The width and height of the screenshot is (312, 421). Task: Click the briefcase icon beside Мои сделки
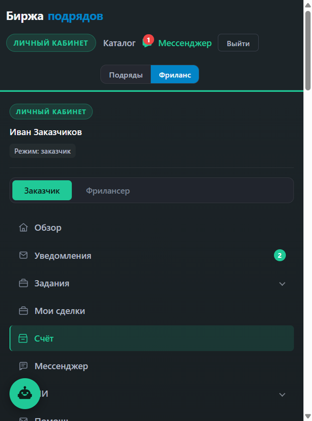(x=23, y=311)
